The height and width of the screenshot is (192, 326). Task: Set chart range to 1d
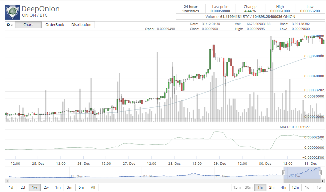[x=11, y=187]
